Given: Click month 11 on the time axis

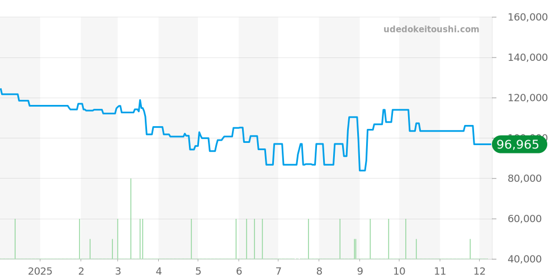Looking at the screenshot, I should point(439,271).
